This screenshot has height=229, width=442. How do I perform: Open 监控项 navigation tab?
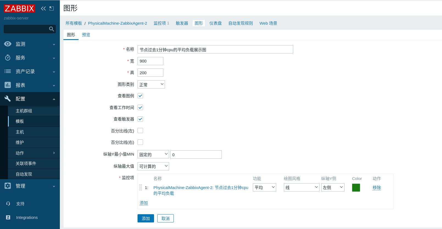(x=160, y=23)
